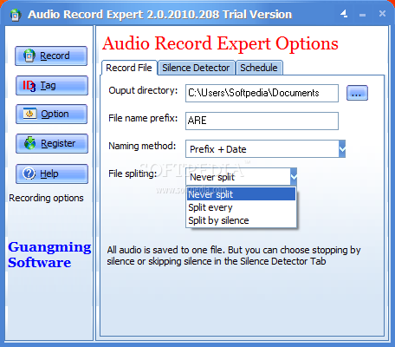The height and width of the screenshot is (347, 395).
Task: Click the Guangming Software label
Action: pos(49,255)
